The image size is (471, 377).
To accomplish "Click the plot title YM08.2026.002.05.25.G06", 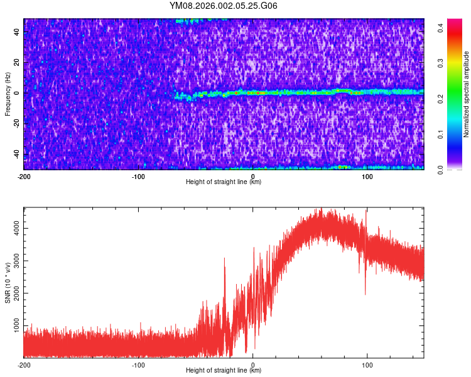I will [x=224, y=6].
